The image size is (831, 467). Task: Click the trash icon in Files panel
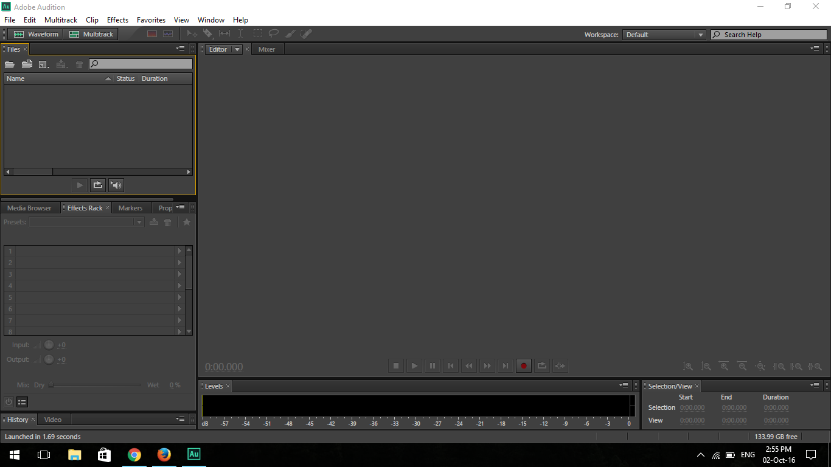pos(79,64)
